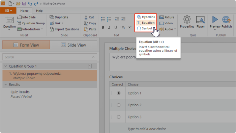236x133 pixels.
Task: Open quiz Properties
Action: pos(187,22)
